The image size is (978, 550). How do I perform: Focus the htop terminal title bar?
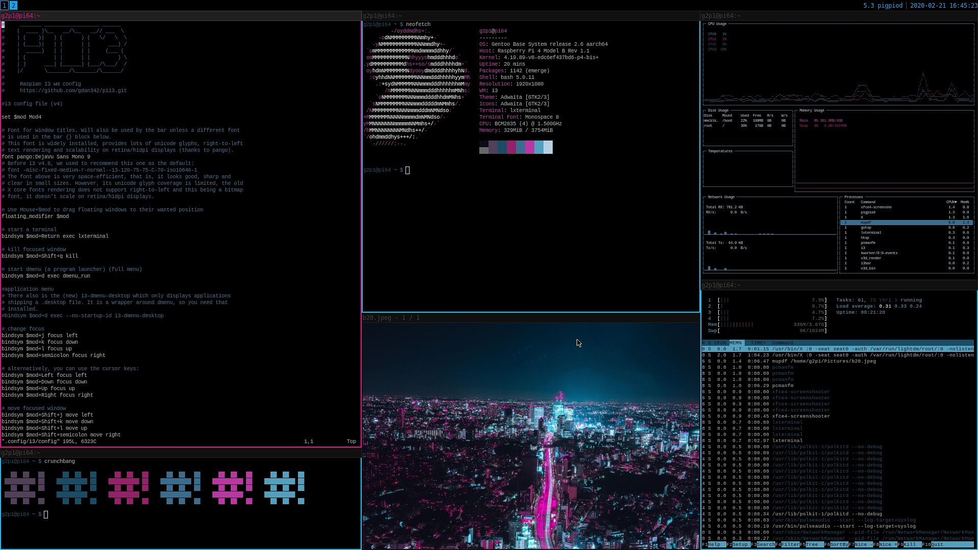coord(839,285)
